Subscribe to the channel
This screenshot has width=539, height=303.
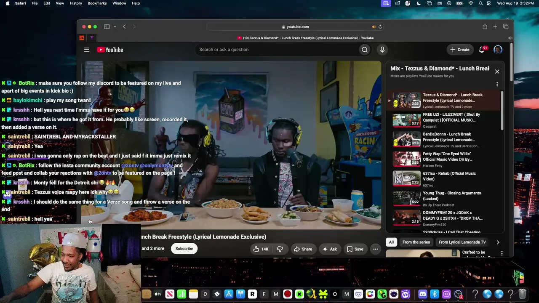pyautogui.click(x=184, y=249)
